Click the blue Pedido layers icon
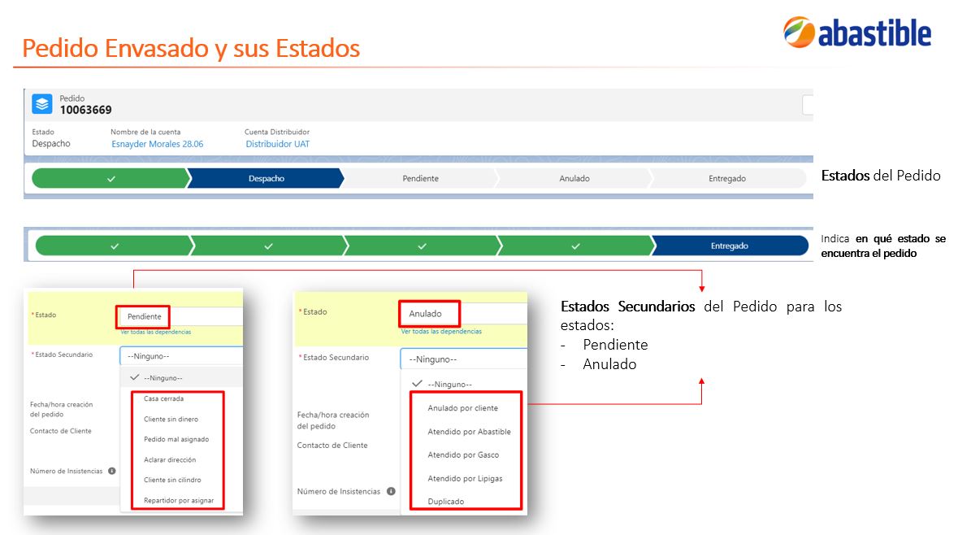 point(42,104)
